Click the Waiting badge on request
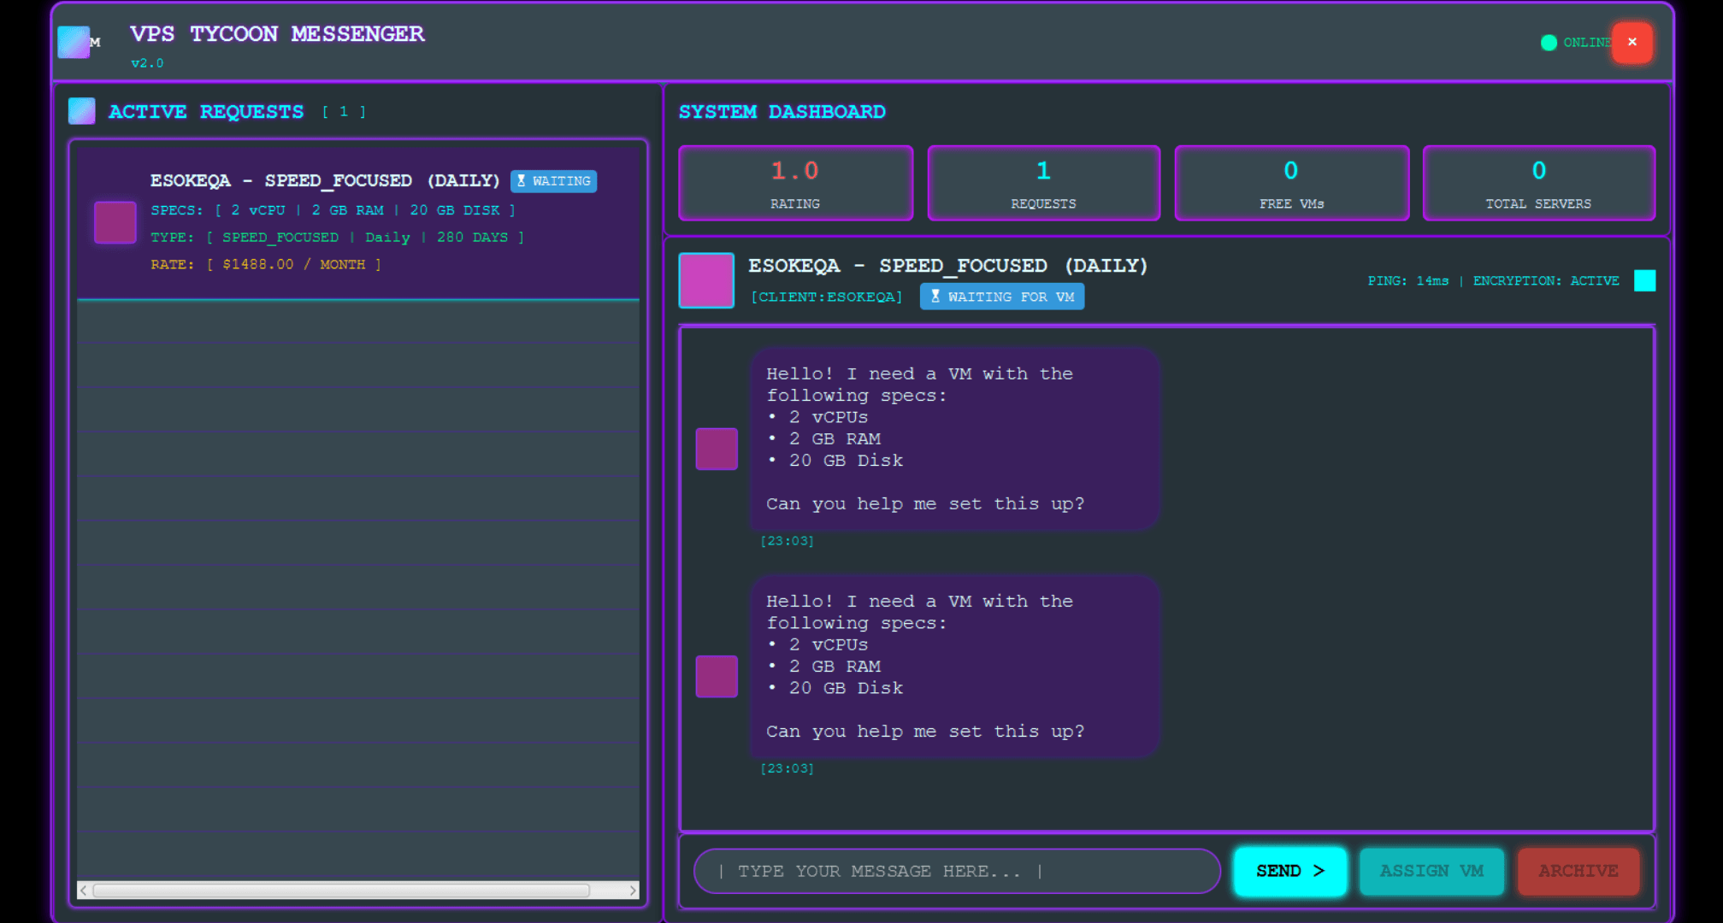 pos(554,181)
